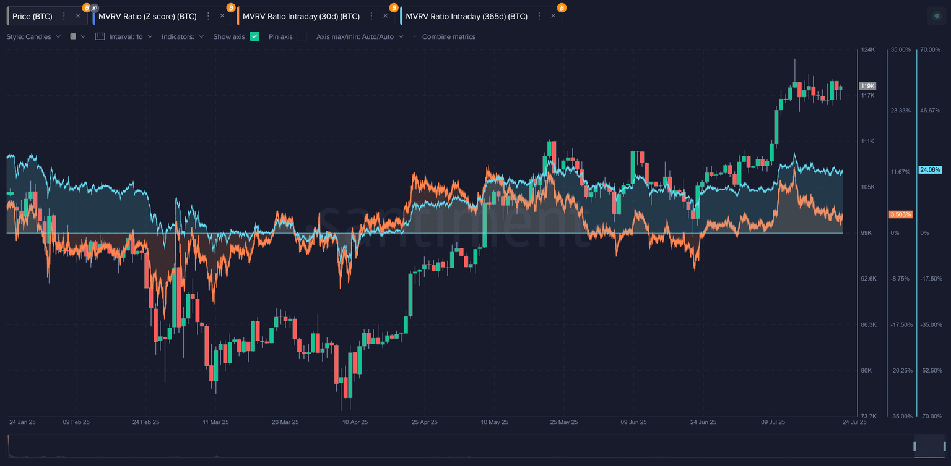
Task: Click the plus icon beside Combine metrics
Action: coord(415,36)
